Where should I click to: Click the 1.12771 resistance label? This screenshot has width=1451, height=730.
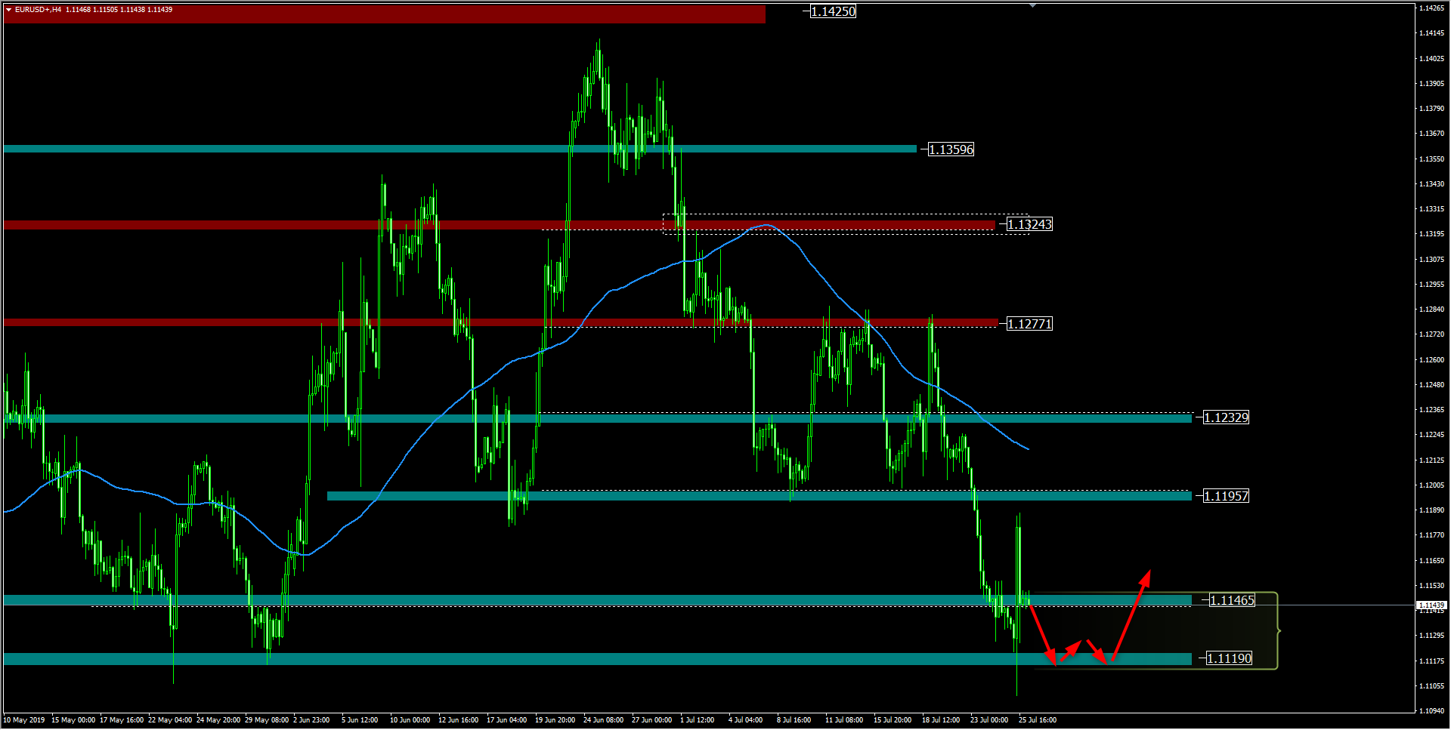click(x=1029, y=324)
